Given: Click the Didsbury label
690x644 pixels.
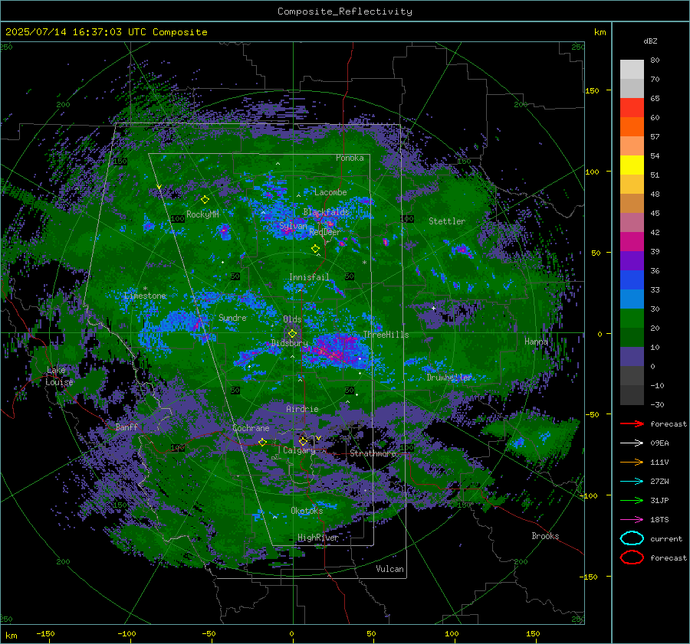Looking at the screenshot, I should pyautogui.click(x=289, y=342).
